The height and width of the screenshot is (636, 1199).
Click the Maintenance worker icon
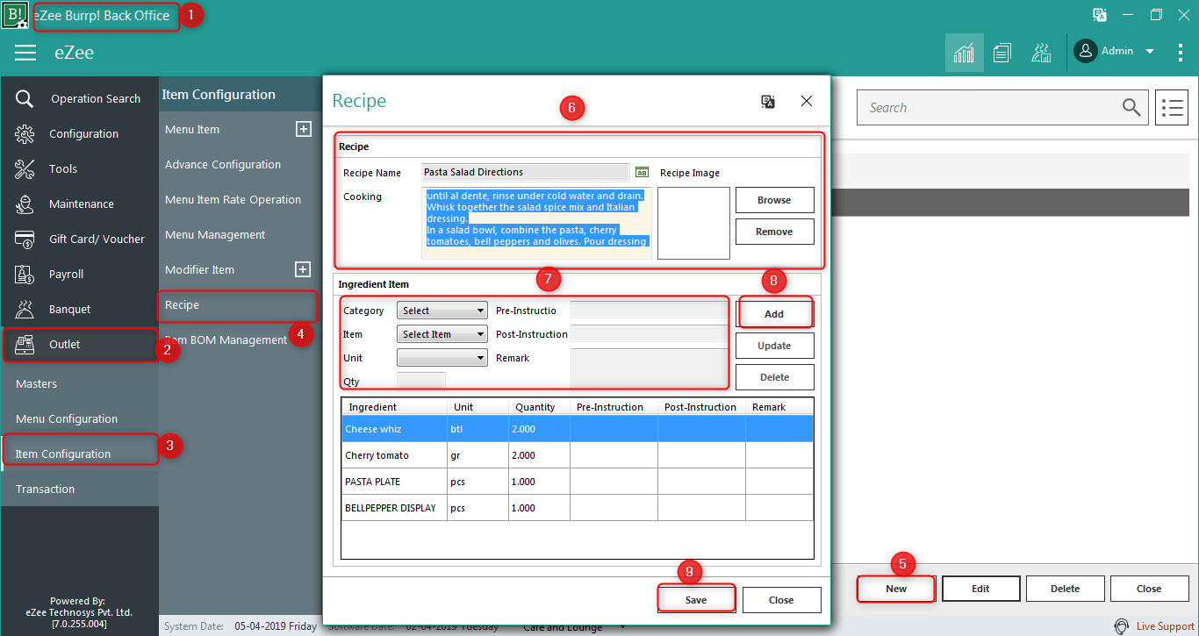point(25,204)
